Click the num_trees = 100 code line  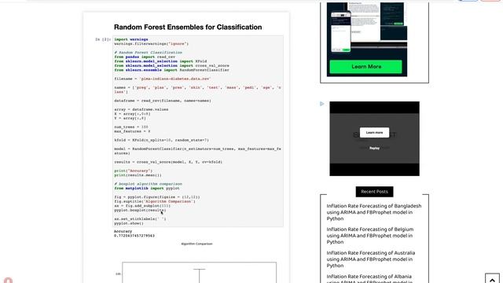coord(131,127)
